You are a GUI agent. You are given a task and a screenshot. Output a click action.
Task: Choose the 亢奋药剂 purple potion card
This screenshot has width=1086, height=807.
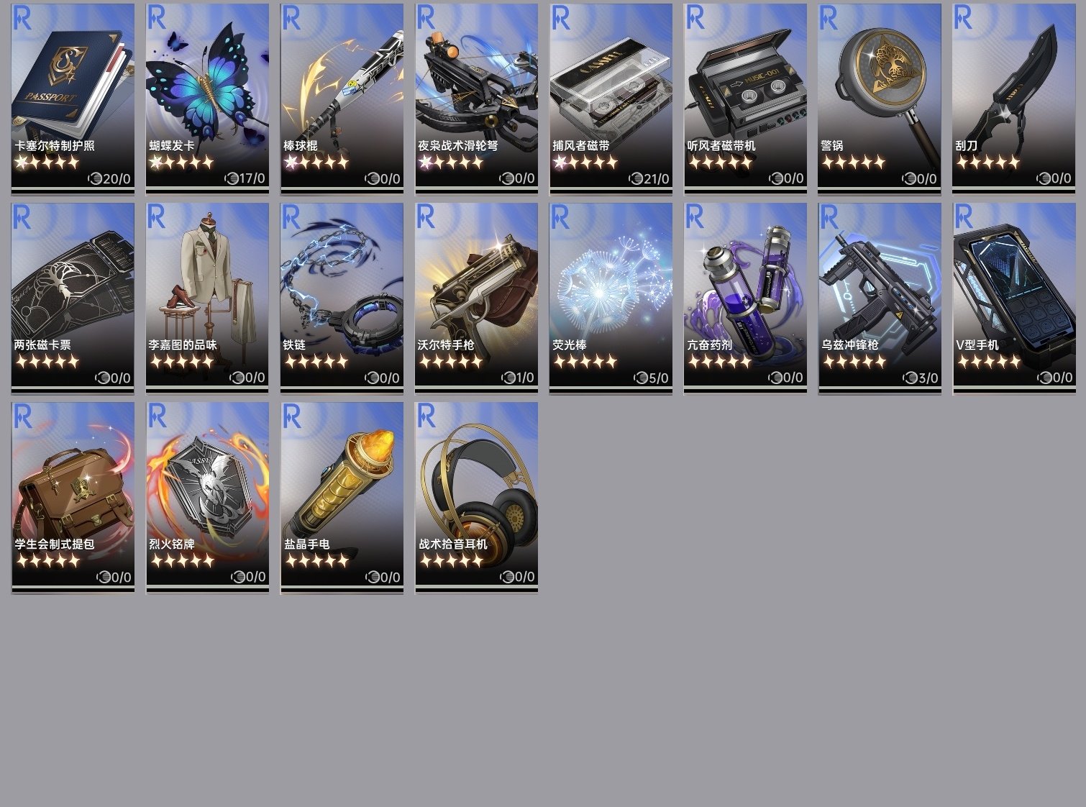coord(745,298)
